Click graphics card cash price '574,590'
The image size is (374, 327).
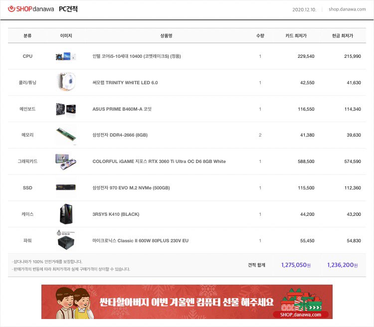click(352, 162)
